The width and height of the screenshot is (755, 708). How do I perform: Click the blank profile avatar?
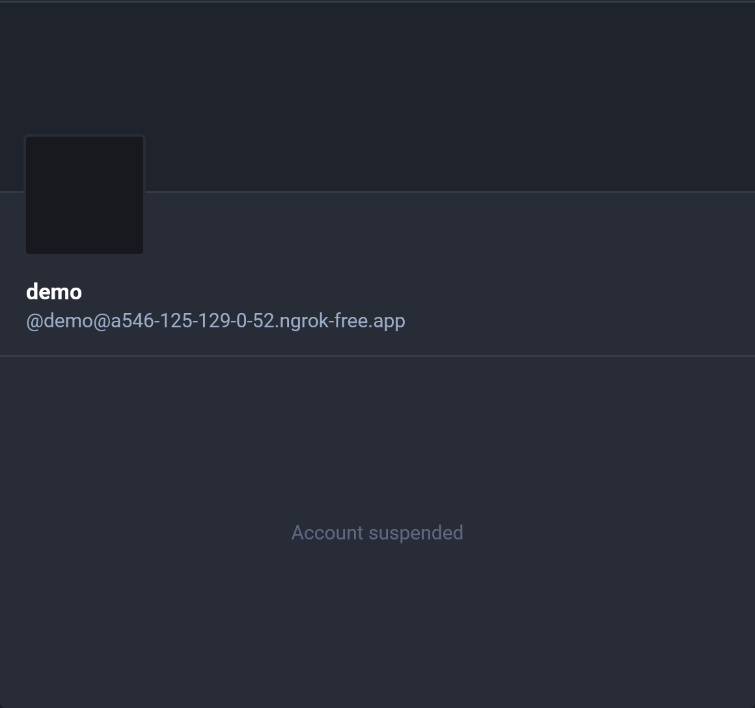85,195
